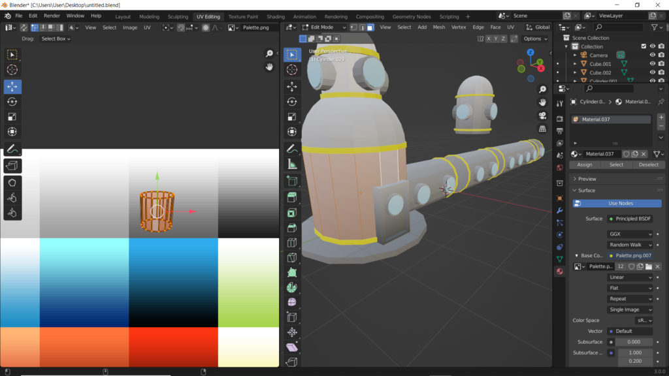Select the Move tool in UV editor
Viewport: 669px width, 376px height.
tap(12, 86)
